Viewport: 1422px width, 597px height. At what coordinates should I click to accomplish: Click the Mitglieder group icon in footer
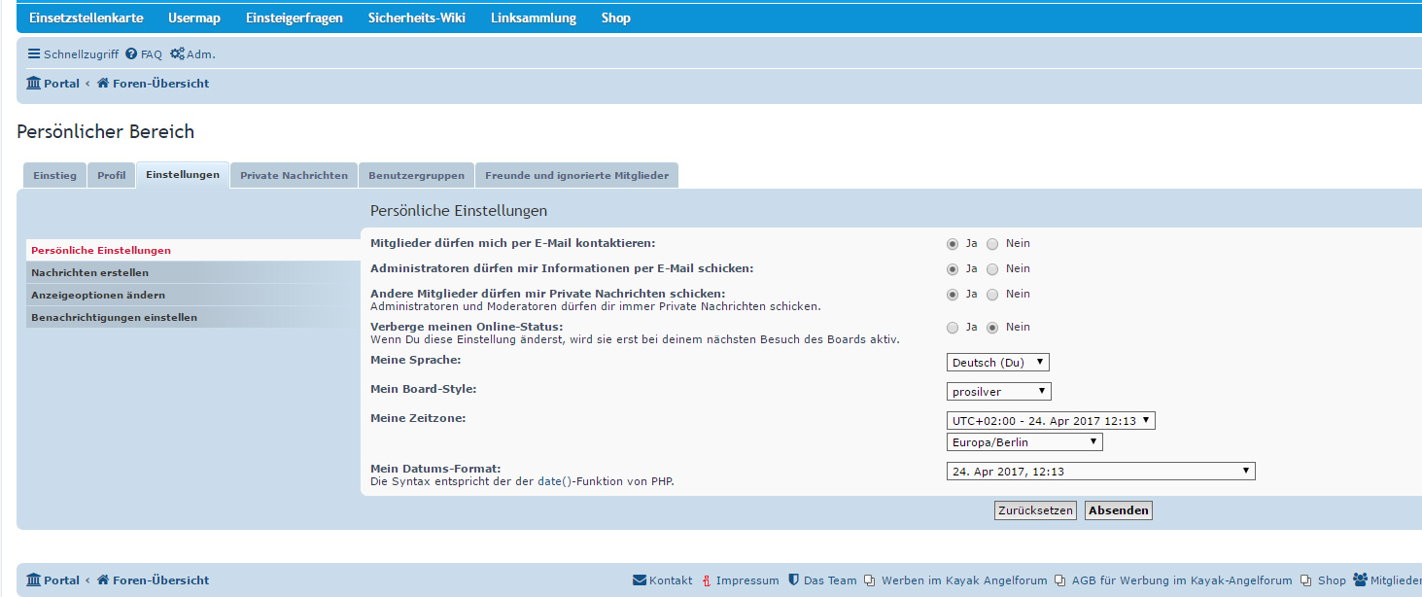[1360, 580]
